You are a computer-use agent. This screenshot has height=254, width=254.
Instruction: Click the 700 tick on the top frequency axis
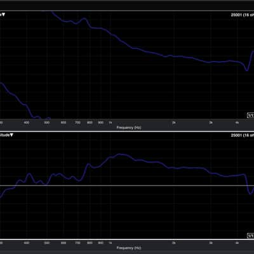77,123
